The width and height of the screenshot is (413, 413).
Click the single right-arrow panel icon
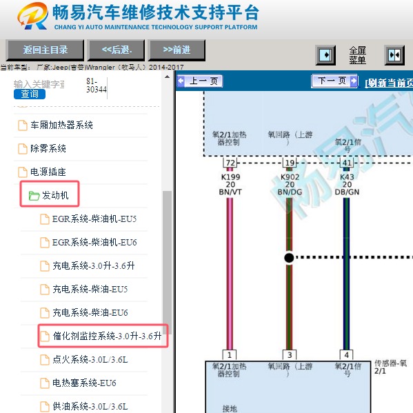point(325,55)
